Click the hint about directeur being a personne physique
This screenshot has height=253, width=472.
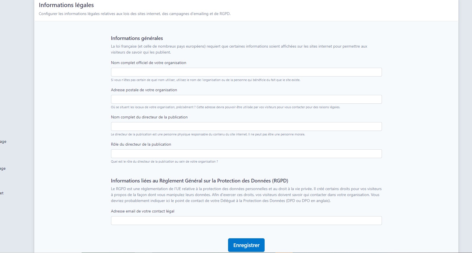[x=208, y=134]
